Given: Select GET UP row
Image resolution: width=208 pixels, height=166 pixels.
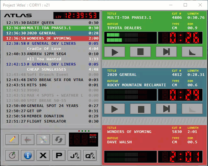Looking at the screenshot, I should 51,111.
